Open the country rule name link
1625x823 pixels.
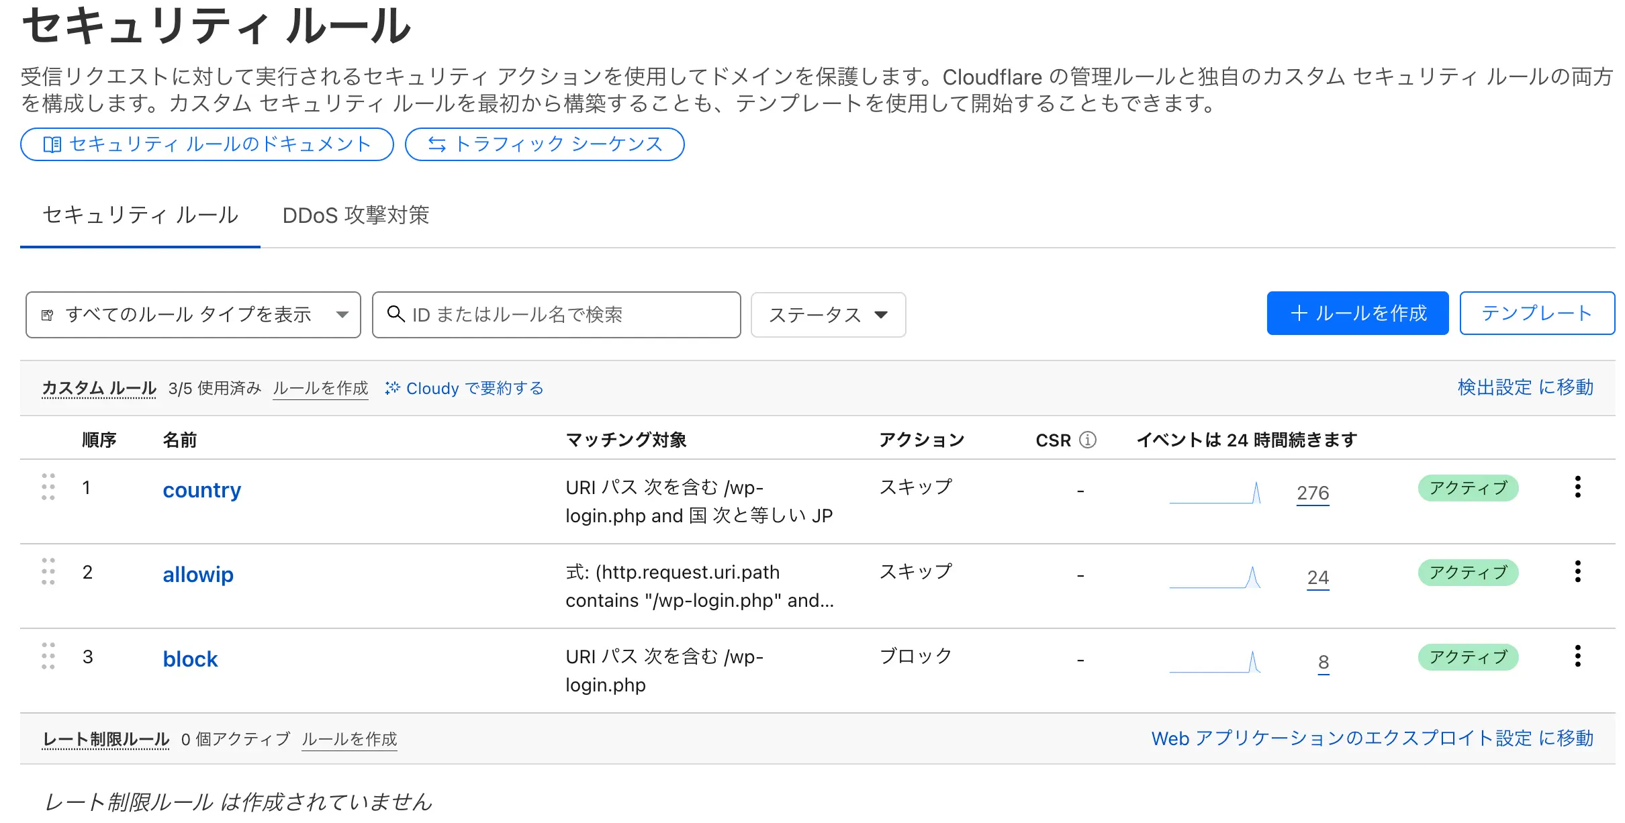[201, 490]
